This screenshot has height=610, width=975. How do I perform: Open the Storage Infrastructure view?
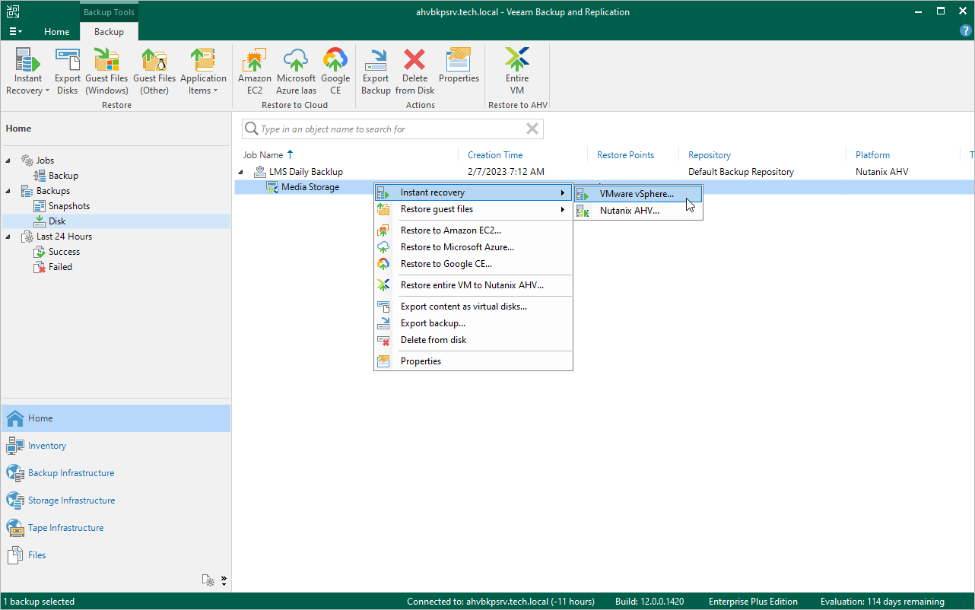pyautogui.click(x=116, y=500)
